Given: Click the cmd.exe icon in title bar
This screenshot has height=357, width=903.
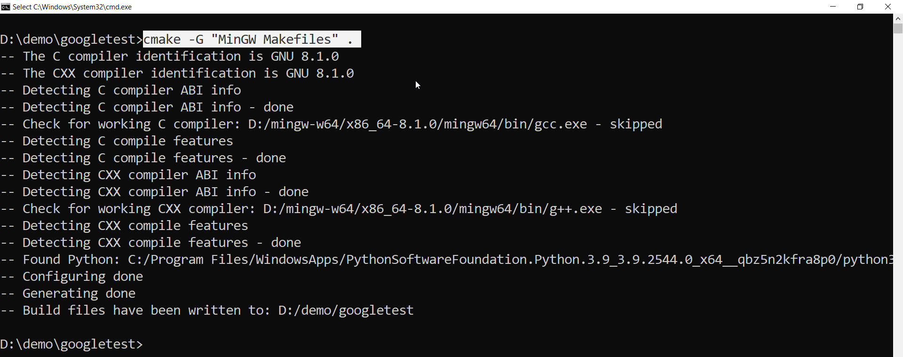Looking at the screenshot, I should pyautogui.click(x=6, y=7).
